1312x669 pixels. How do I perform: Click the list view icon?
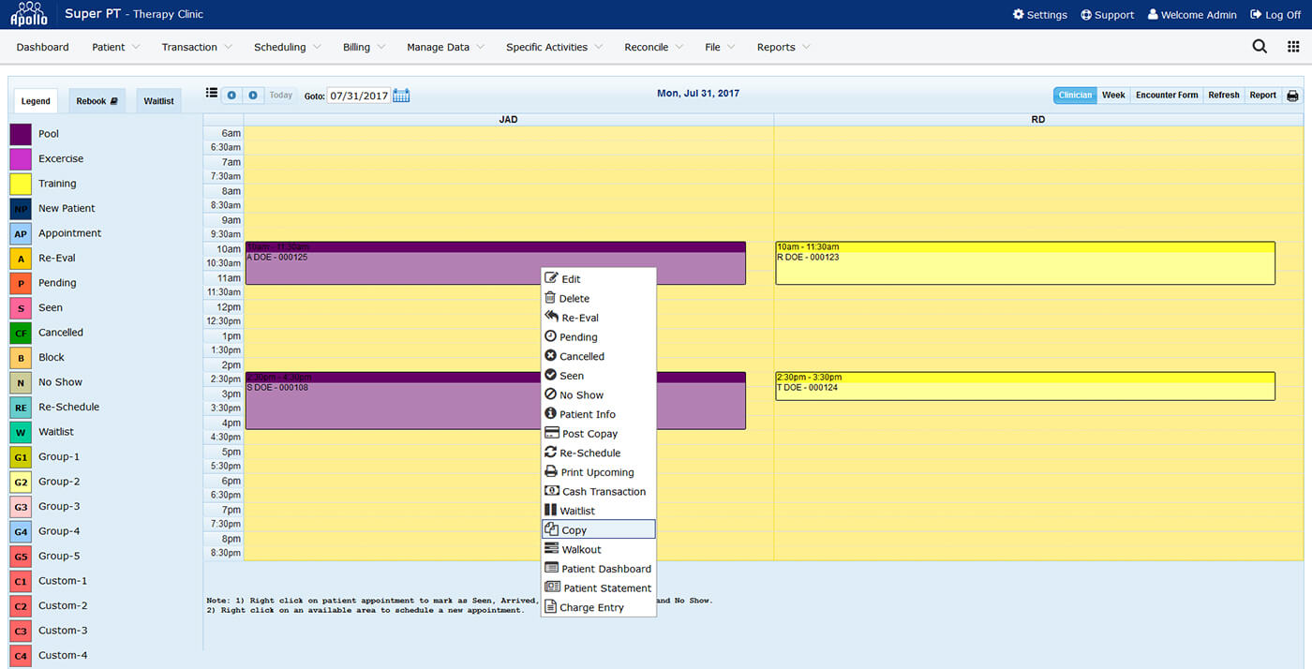point(212,94)
